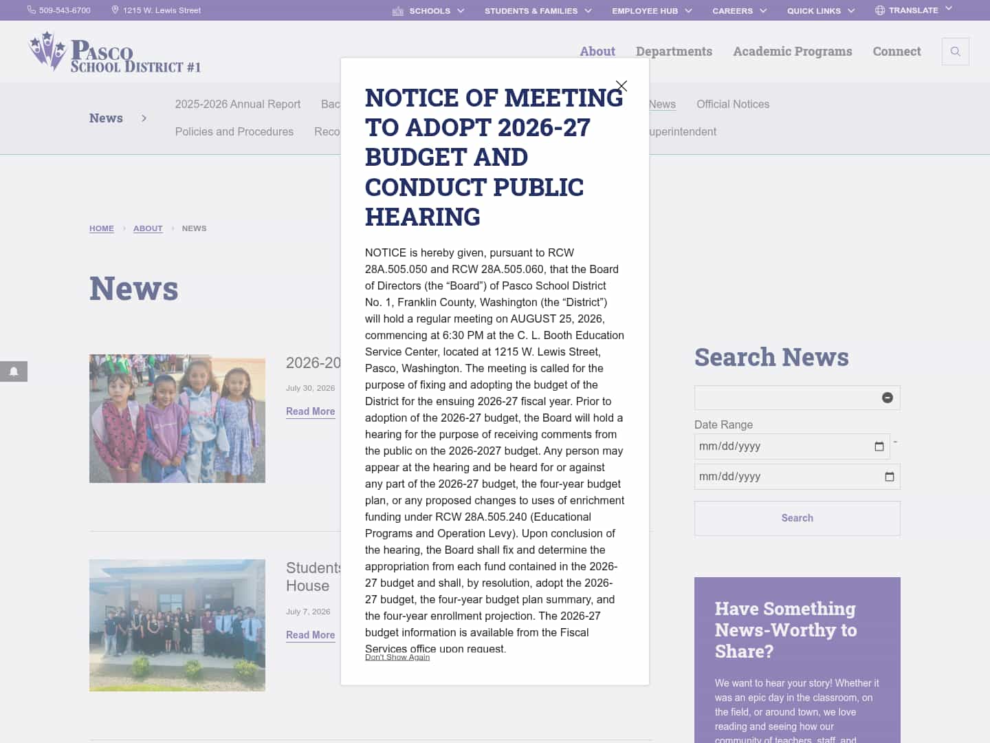Viewport: 990px width, 743px height.
Task: Open calendar picker for end date
Action: (889, 477)
